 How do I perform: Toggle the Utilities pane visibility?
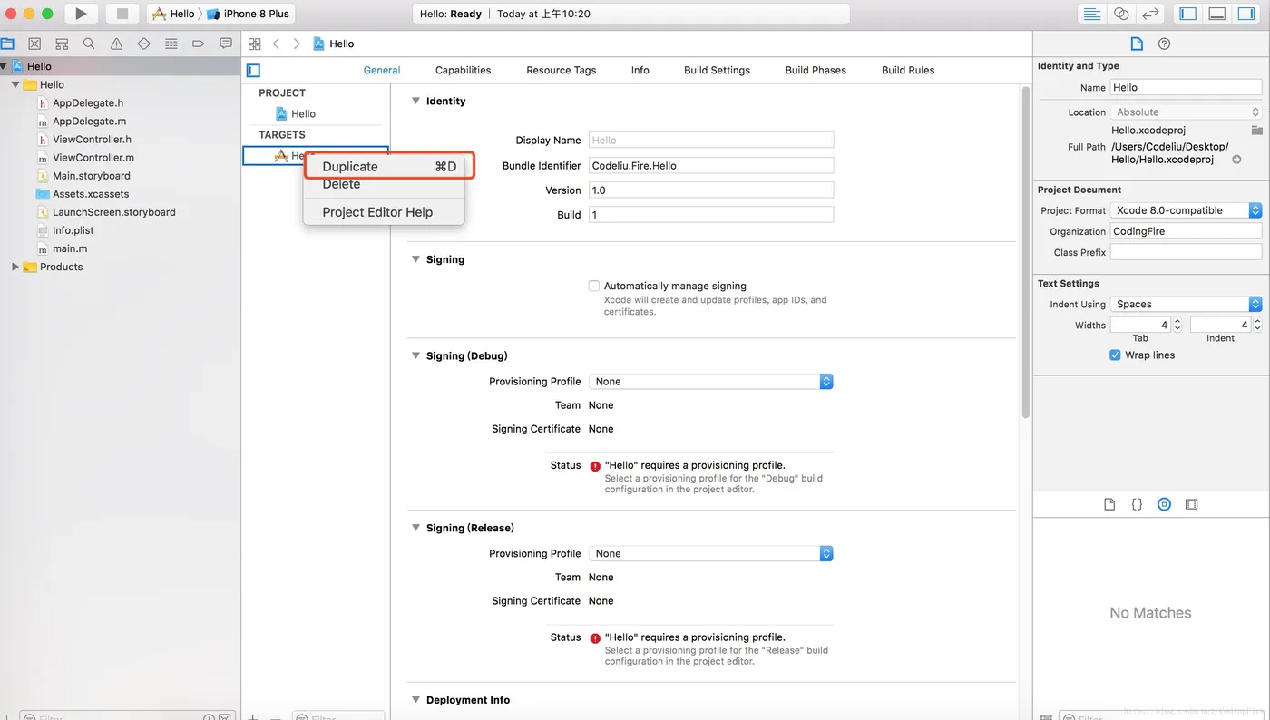pos(1246,14)
